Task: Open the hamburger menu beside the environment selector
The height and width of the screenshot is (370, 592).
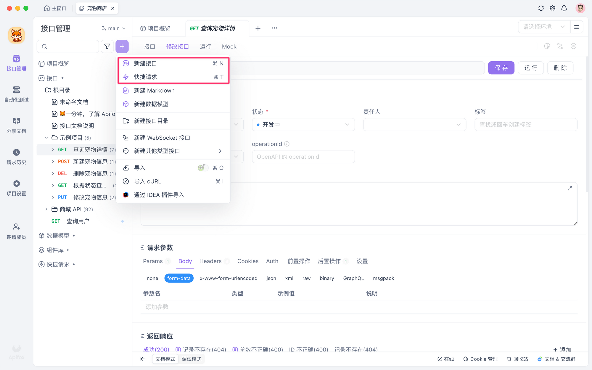Action: 577,27
